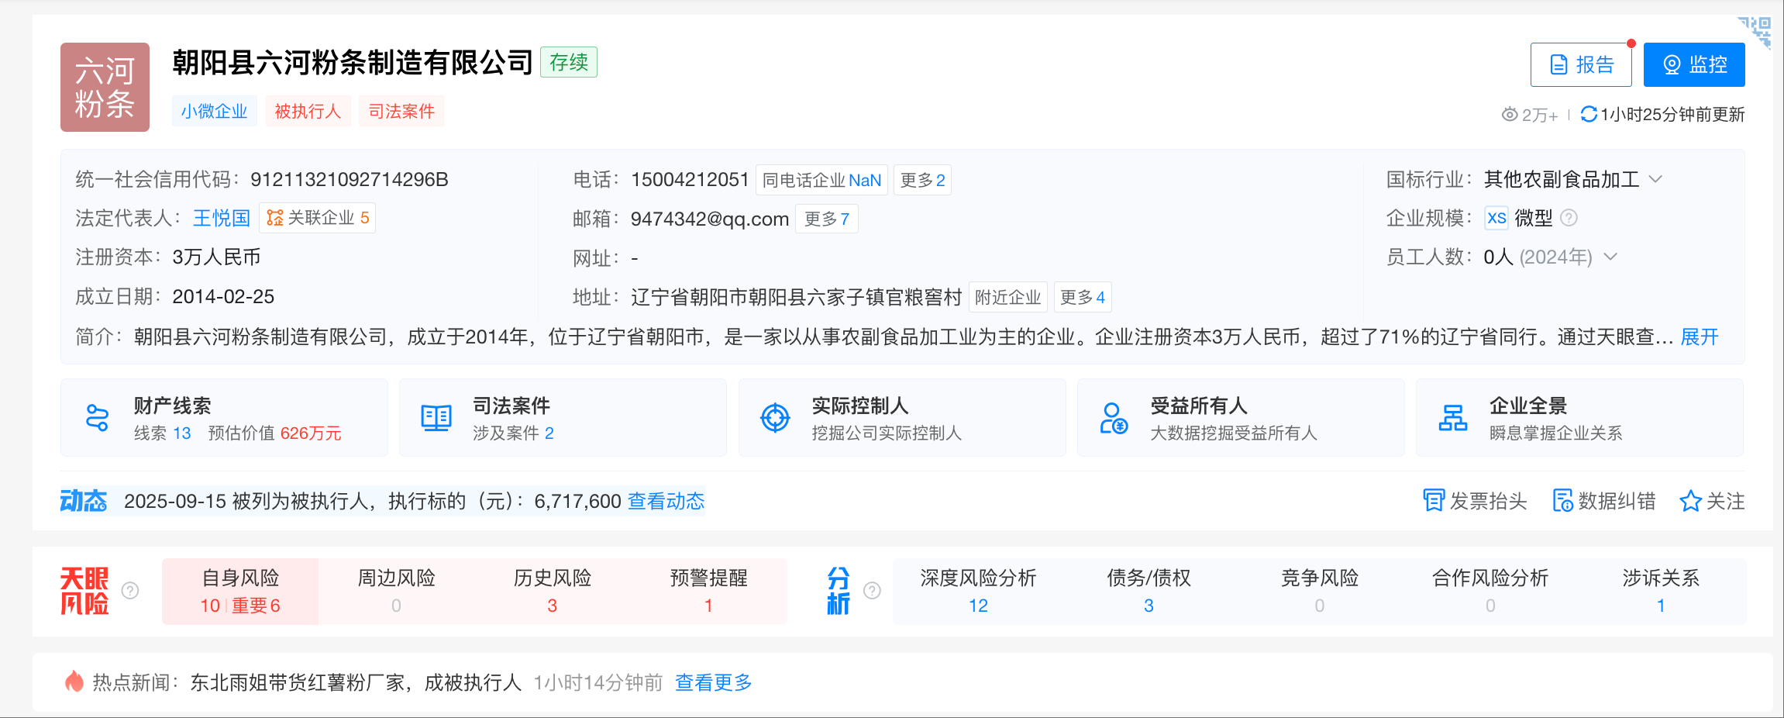Click the 财产线索 asset clue icon
Viewport: 1784px width, 718px height.
point(98,418)
